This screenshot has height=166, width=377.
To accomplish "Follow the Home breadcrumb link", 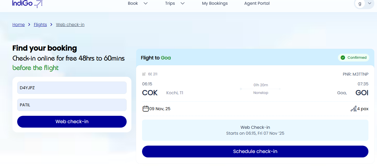I will click(x=19, y=25).
